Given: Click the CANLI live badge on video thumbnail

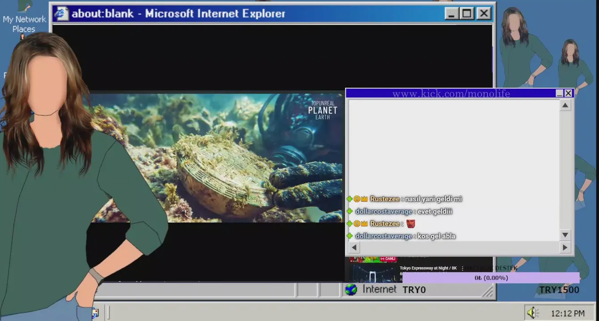Looking at the screenshot, I should (x=388, y=259).
